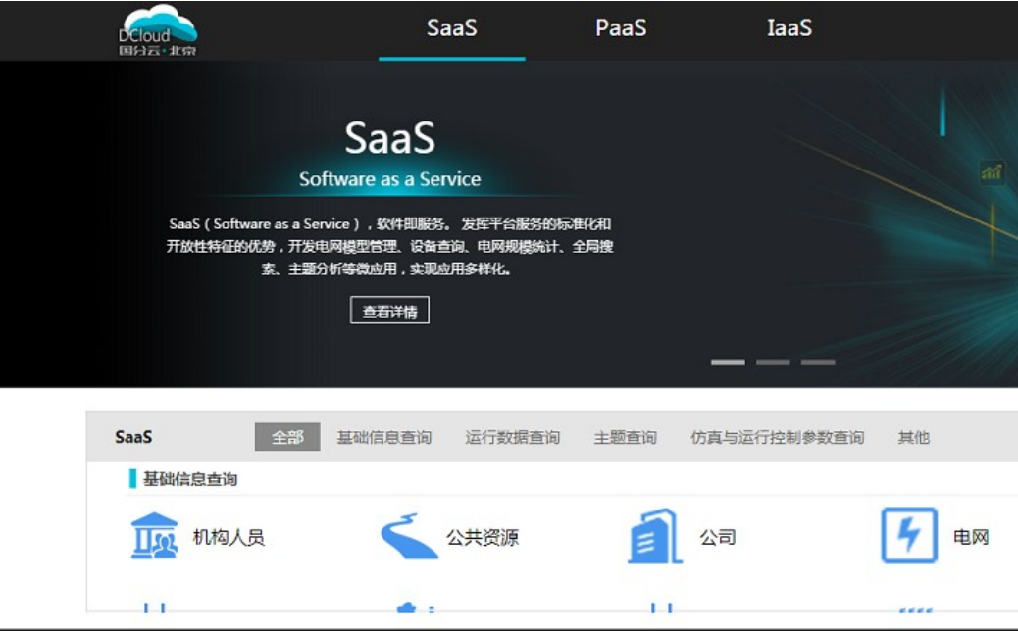Choose the 主题查询 filter

click(625, 437)
